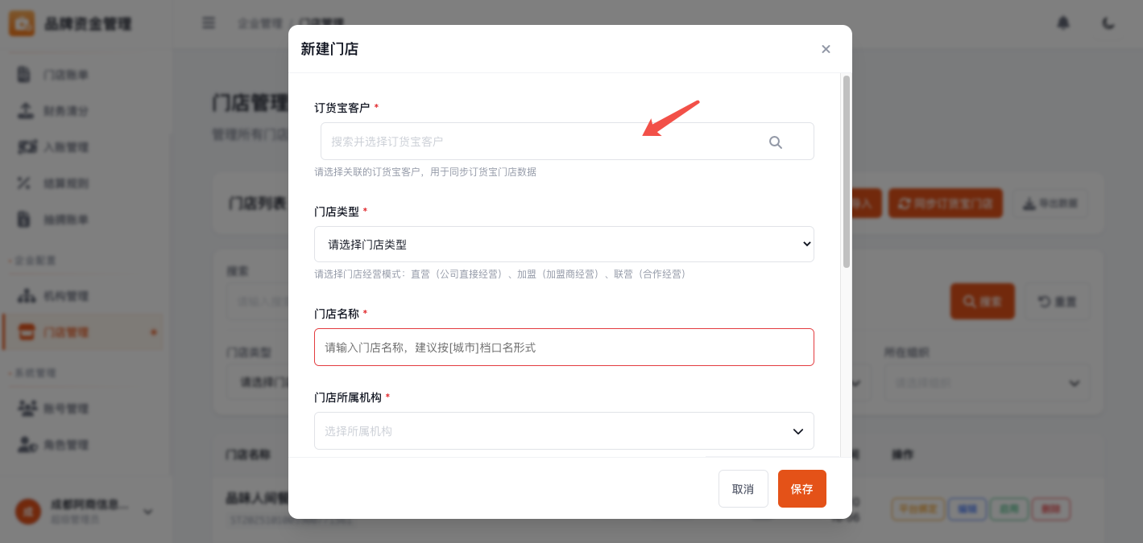The image size is (1143, 543).
Task: Click the 结算规则 percent icon
Action: pos(25,183)
